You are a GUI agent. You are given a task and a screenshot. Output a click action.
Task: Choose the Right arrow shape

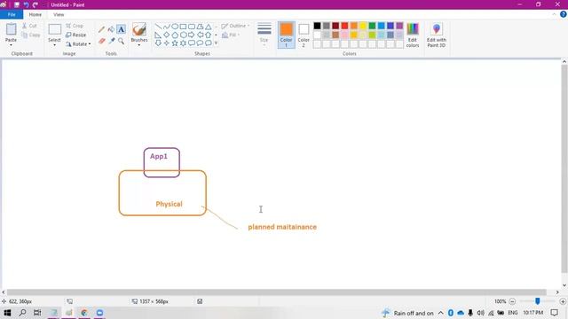(192, 35)
